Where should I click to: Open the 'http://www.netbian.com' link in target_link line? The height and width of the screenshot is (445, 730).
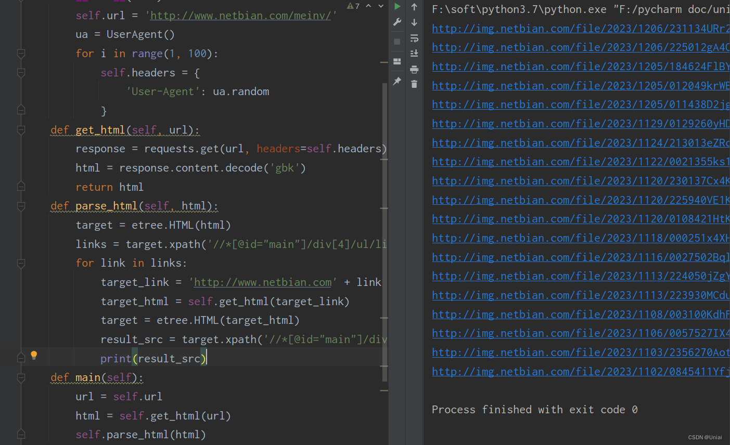coord(263,282)
